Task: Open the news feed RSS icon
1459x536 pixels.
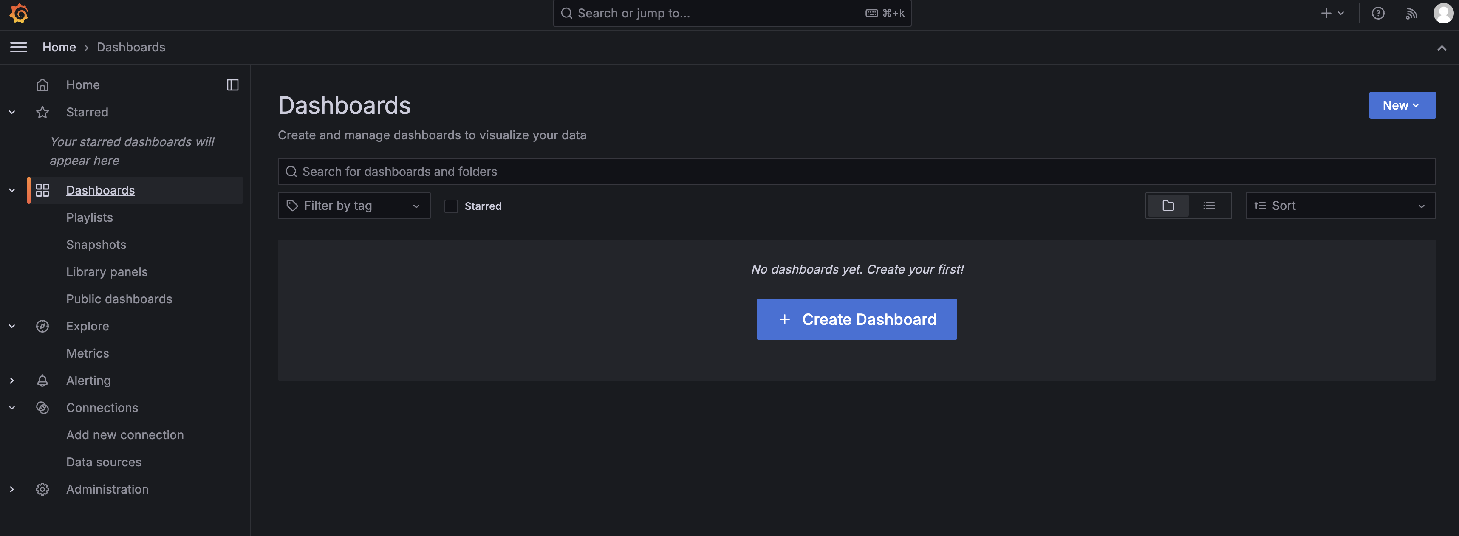Action: pos(1411,13)
